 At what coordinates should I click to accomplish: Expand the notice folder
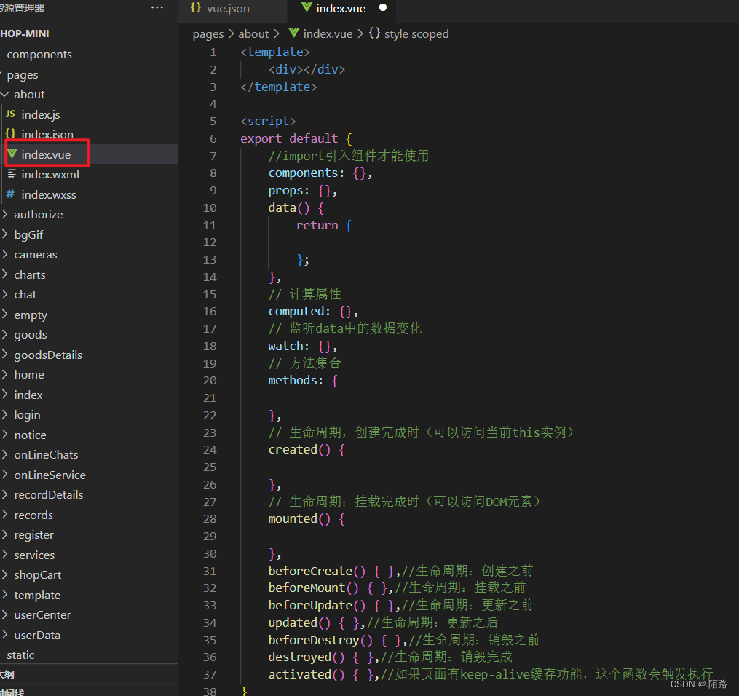tap(4, 435)
